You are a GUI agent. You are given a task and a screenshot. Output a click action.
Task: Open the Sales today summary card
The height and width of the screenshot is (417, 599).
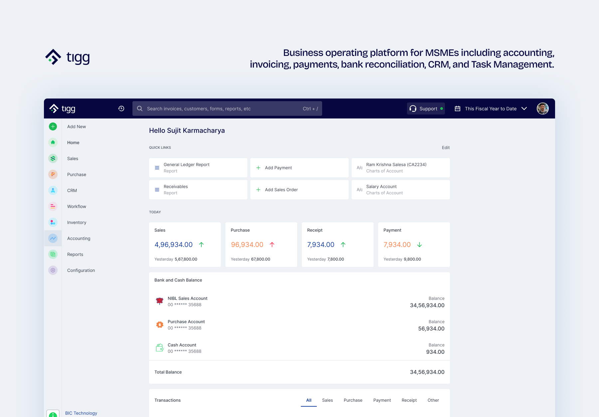(x=185, y=245)
